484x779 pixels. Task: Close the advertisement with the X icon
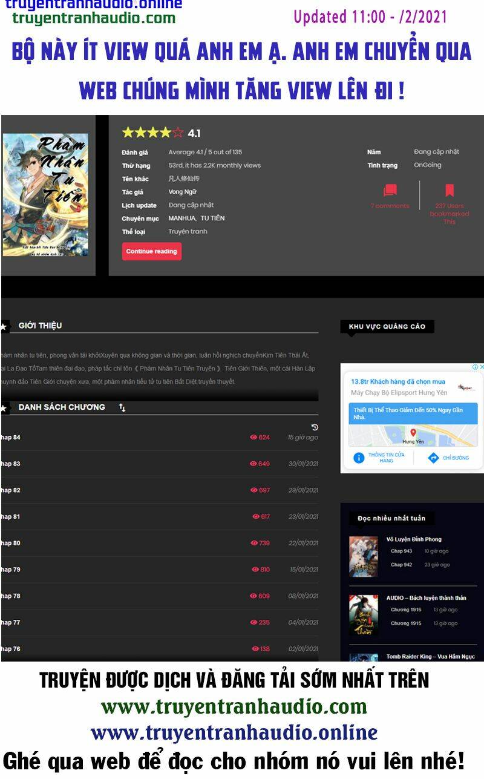(x=482, y=367)
